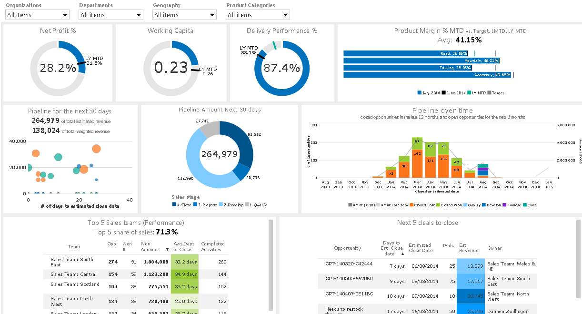Click the Feb 2014 bar segment labeled 90
This screenshot has width=582, height=314.
pyautogui.click(x=404, y=170)
